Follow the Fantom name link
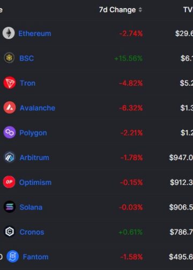This screenshot has height=270, width=193. (x=35, y=257)
